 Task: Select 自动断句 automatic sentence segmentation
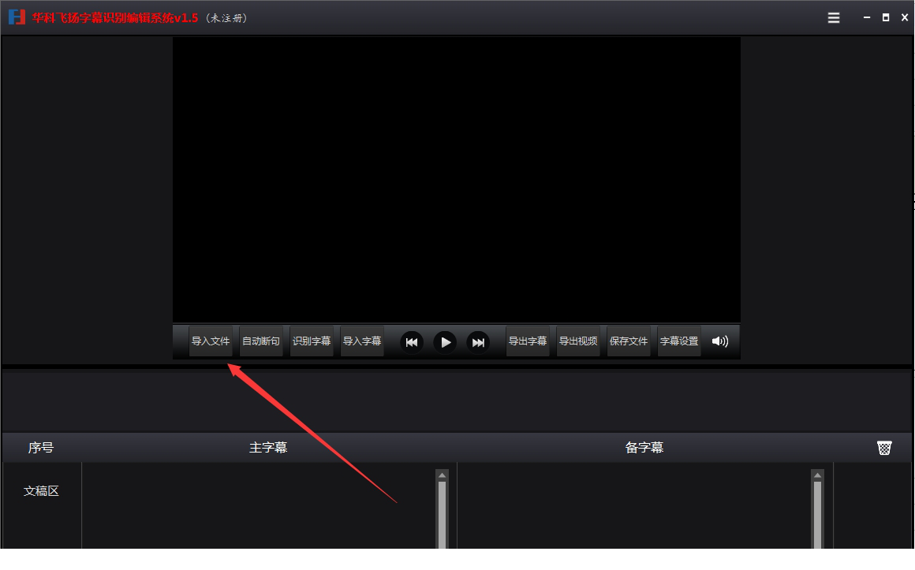point(261,341)
